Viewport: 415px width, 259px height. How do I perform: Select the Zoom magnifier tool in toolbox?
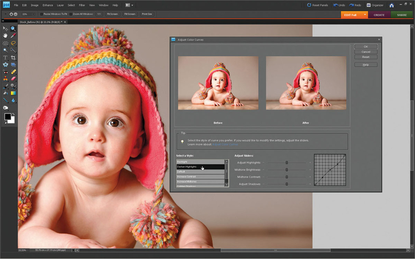[x=13, y=29]
